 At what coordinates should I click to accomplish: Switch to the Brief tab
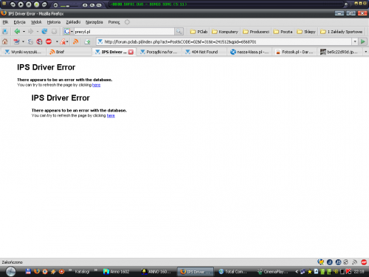(69, 52)
